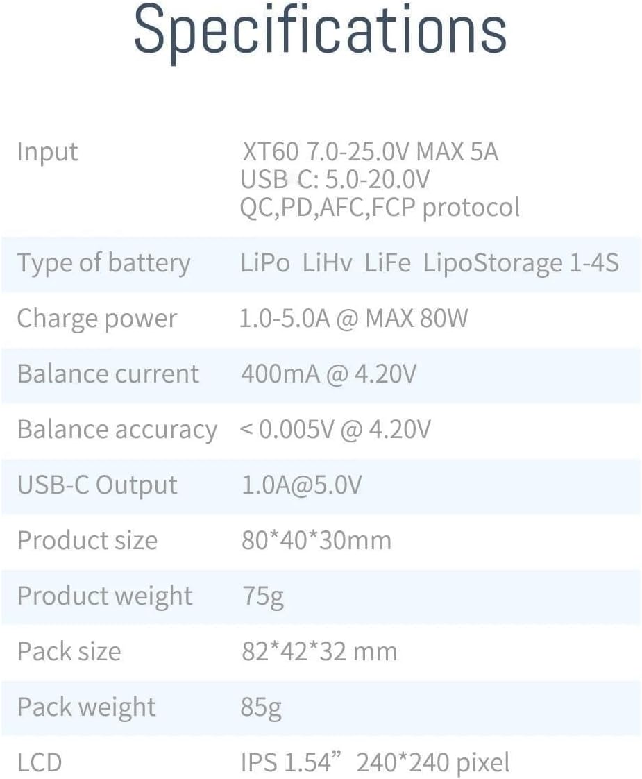Click the 82*42*32 mm pack size value
Screen dimensions: 642x779
click(319, 651)
